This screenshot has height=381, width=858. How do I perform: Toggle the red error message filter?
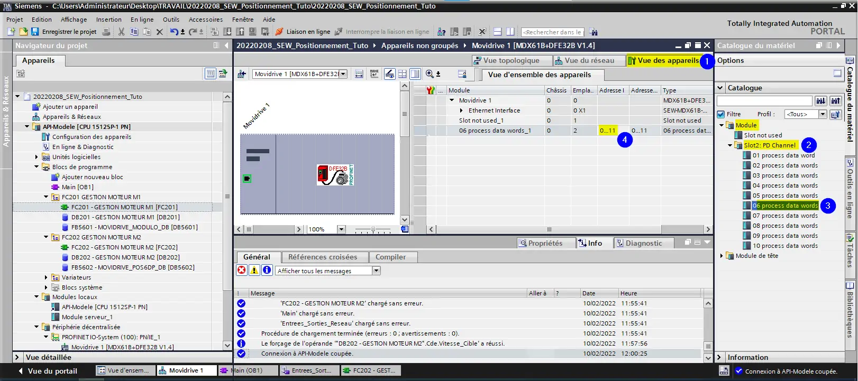[x=241, y=271]
